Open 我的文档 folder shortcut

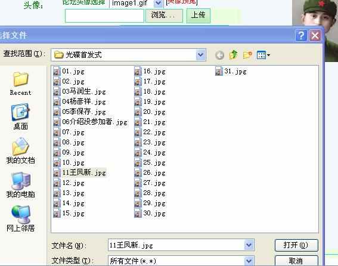tap(20, 150)
